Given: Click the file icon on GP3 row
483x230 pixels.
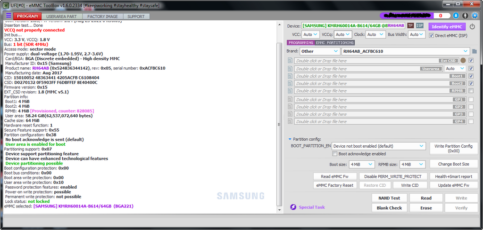Looking at the screenshot, I should (290, 114).
